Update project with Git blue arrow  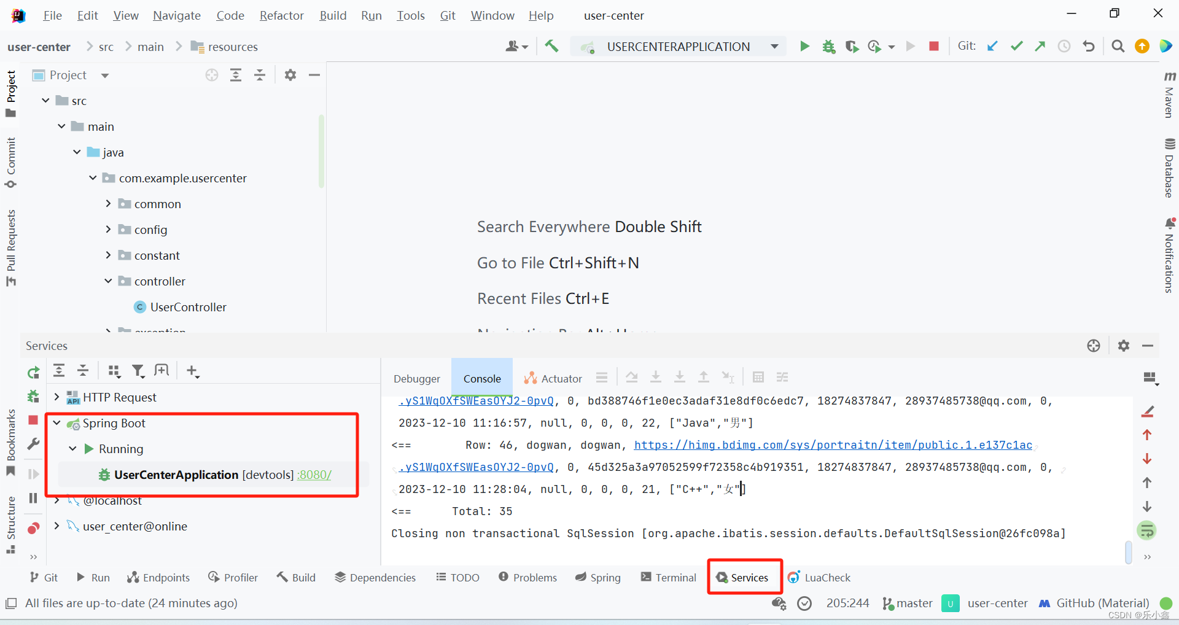coord(992,46)
